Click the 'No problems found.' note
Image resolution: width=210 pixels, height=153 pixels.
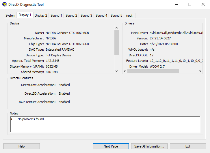click(x=31, y=119)
